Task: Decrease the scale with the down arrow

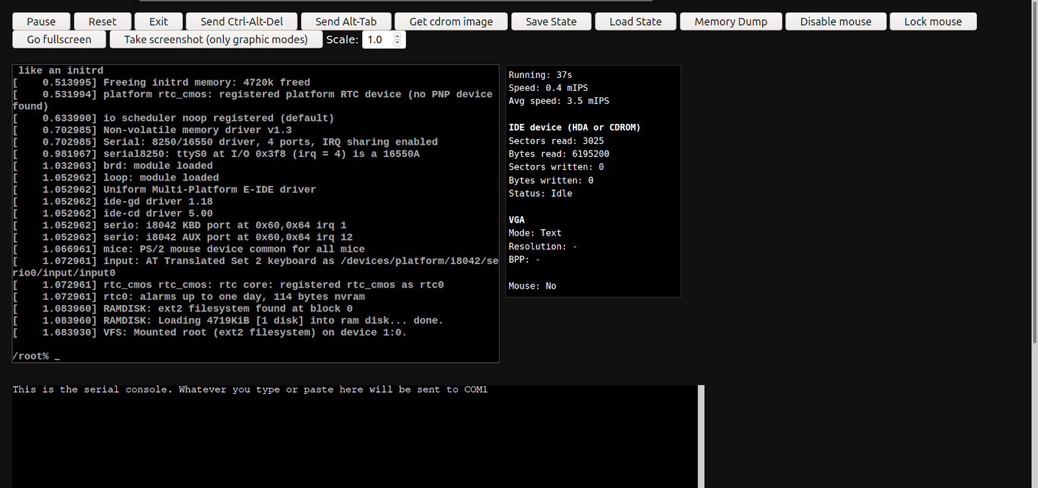Action: coord(398,43)
